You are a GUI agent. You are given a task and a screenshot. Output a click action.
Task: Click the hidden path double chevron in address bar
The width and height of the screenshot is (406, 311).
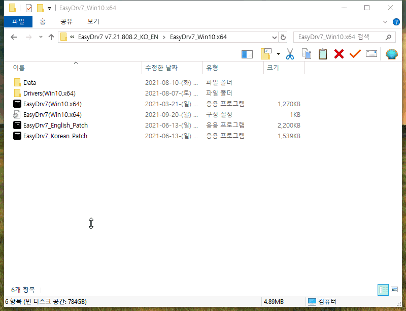coord(72,37)
